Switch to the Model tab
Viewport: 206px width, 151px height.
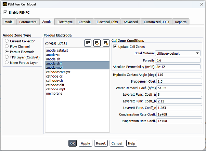[x=9, y=22]
